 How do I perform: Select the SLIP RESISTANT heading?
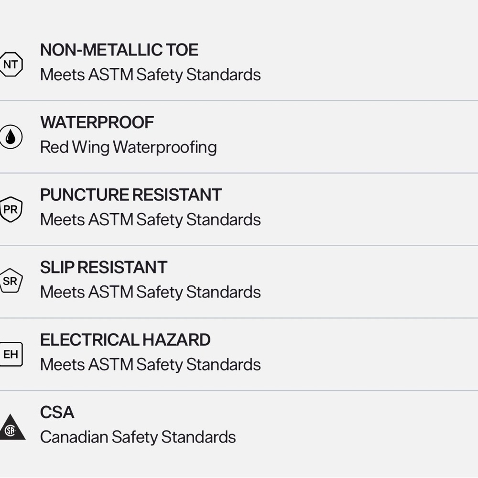[103, 267]
